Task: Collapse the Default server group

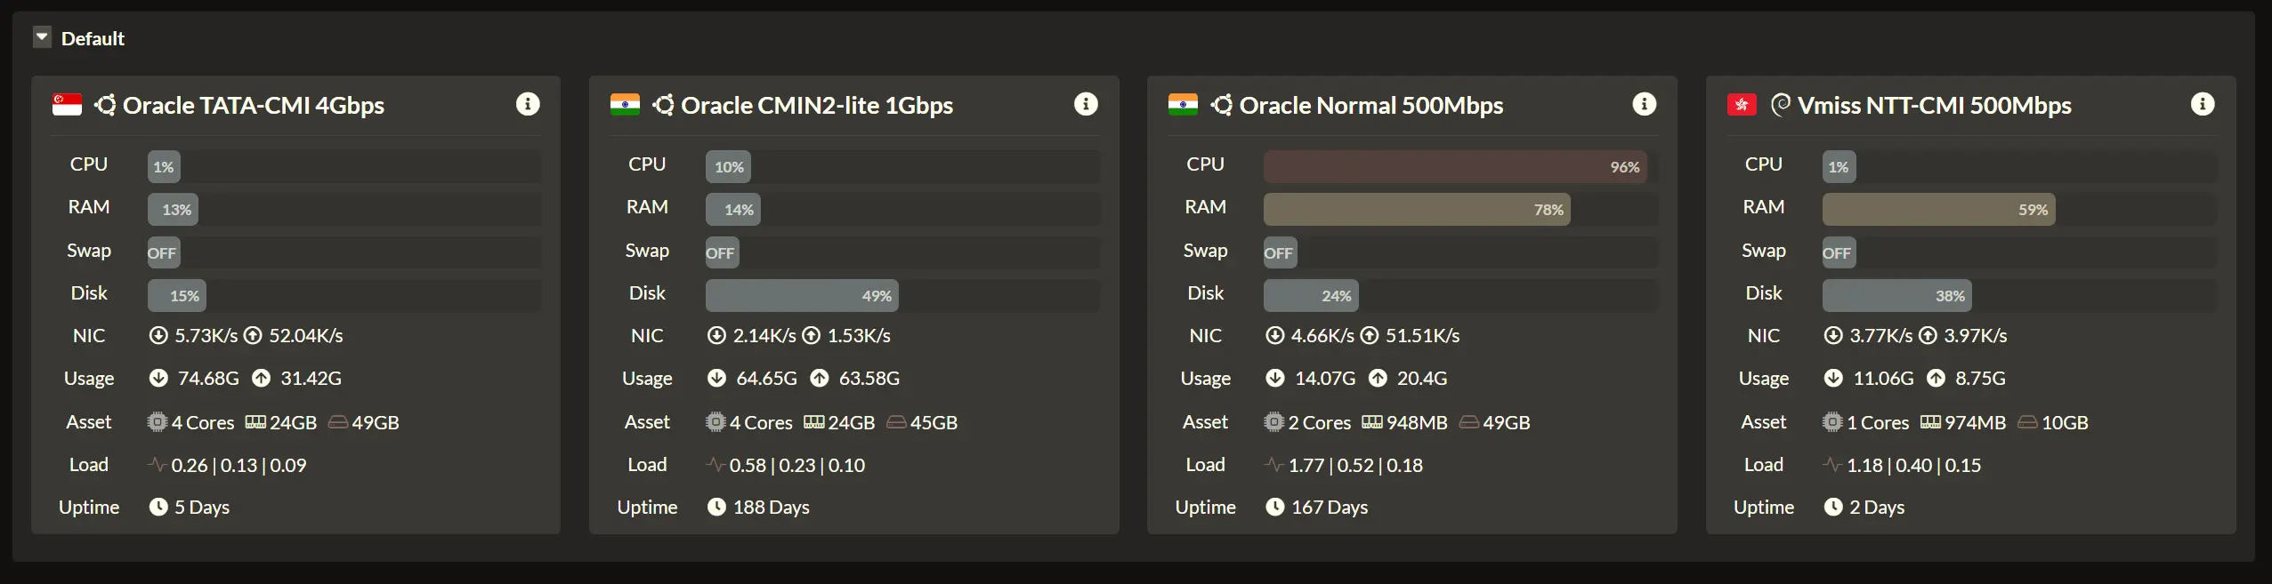Action: tap(42, 37)
